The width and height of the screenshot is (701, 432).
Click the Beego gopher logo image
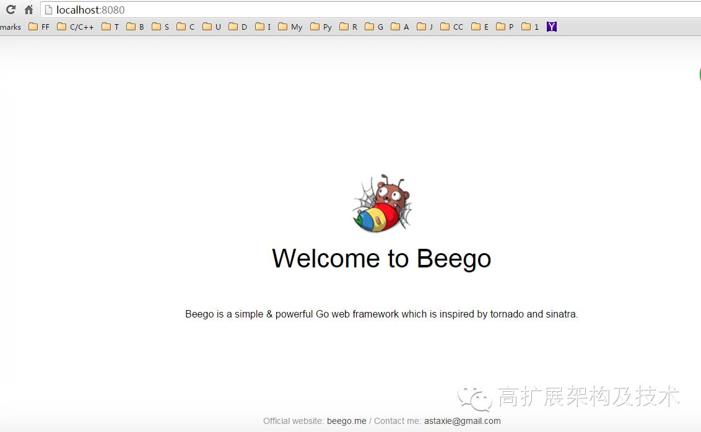point(382,203)
